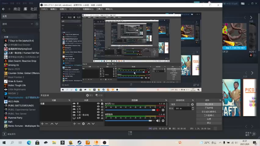The height and width of the screenshot is (146, 260).
Task: Open the OBS icon in the taskbar
Action: pos(104,142)
